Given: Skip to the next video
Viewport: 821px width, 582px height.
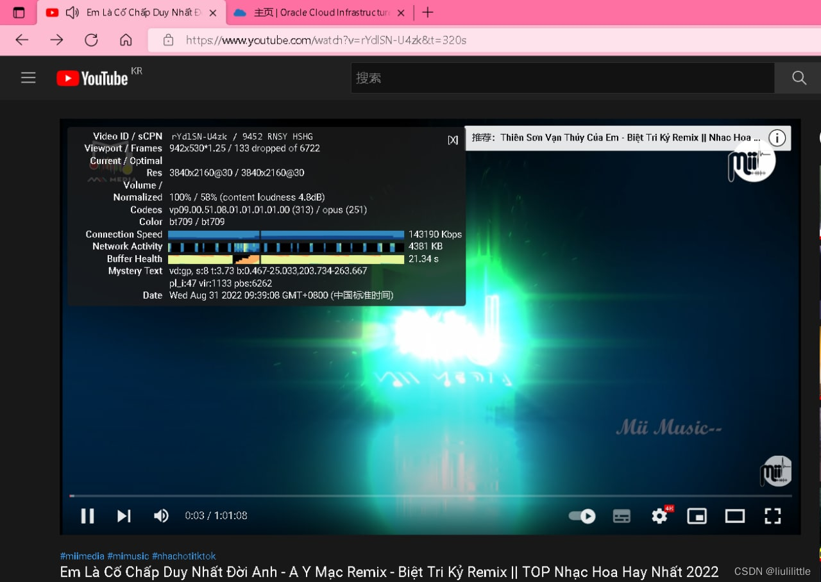Looking at the screenshot, I should pyautogui.click(x=124, y=516).
